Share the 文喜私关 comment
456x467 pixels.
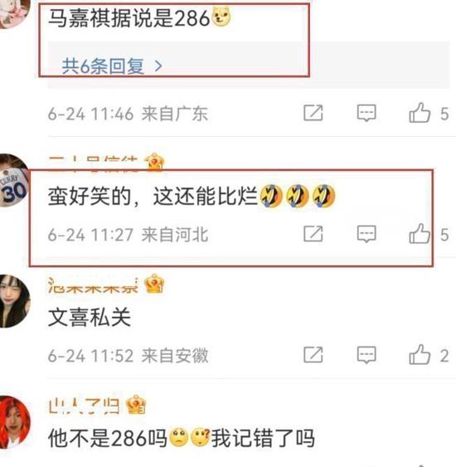click(x=313, y=355)
